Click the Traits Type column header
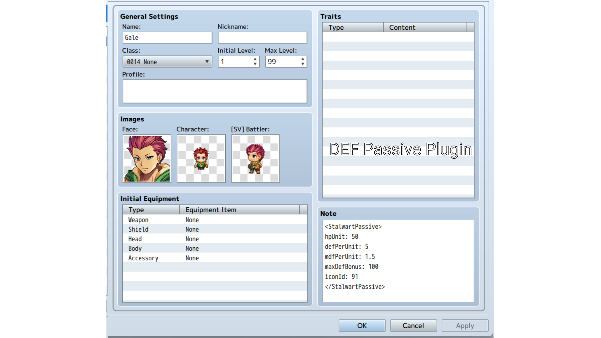Image resolution: width=601 pixels, height=338 pixels. [352, 28]
